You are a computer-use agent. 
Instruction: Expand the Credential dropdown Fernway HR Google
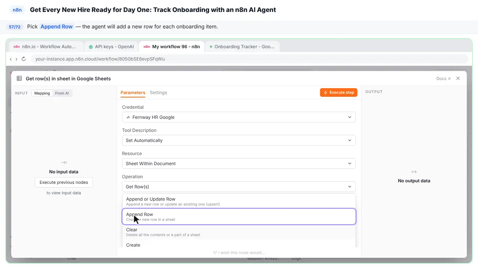pos(239,117)
